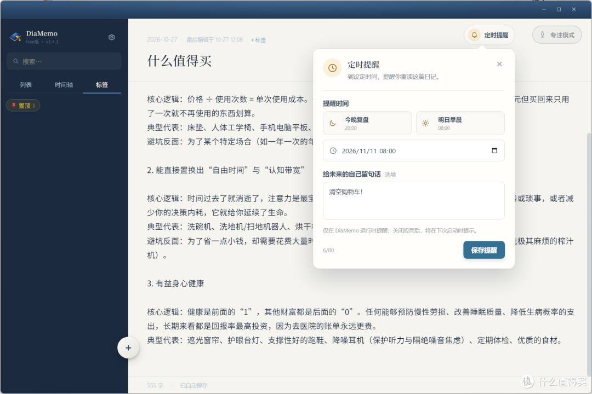Click the note title 什么值得买

pos(179,61)
